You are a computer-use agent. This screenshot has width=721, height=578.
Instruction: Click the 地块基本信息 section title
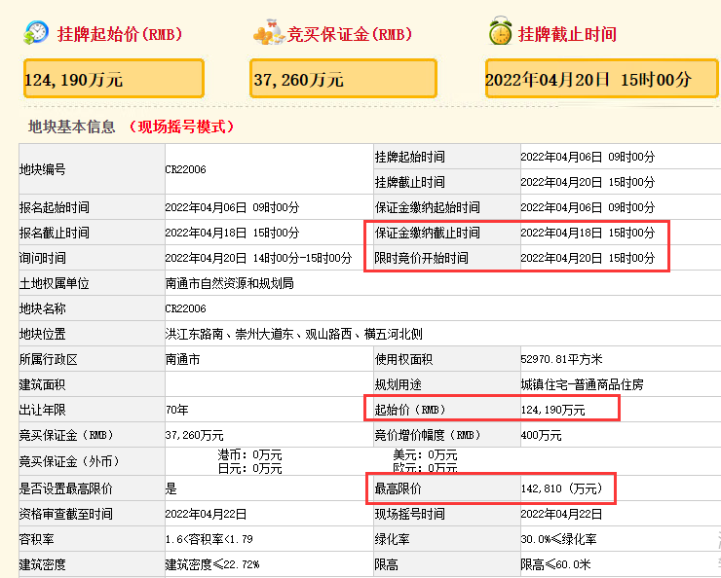[72, 126]
